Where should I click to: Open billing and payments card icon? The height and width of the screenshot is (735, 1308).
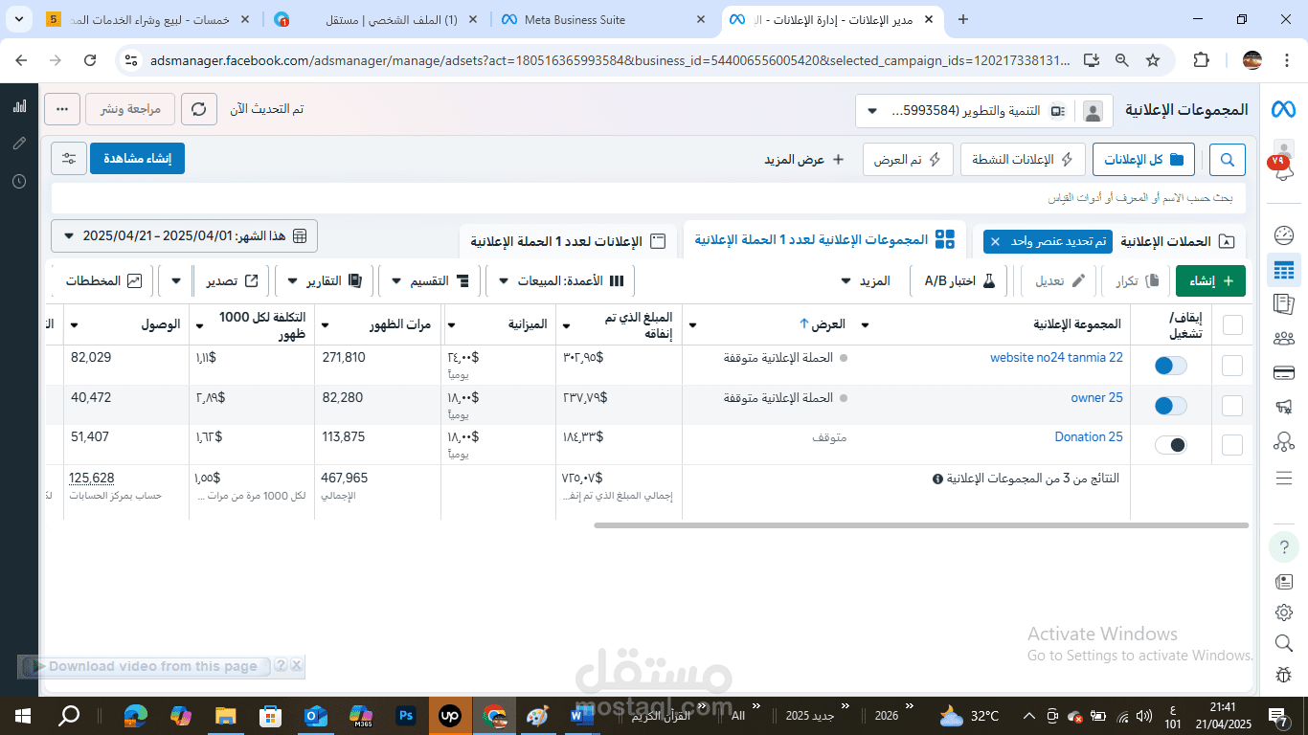(x=1284, y=372)
